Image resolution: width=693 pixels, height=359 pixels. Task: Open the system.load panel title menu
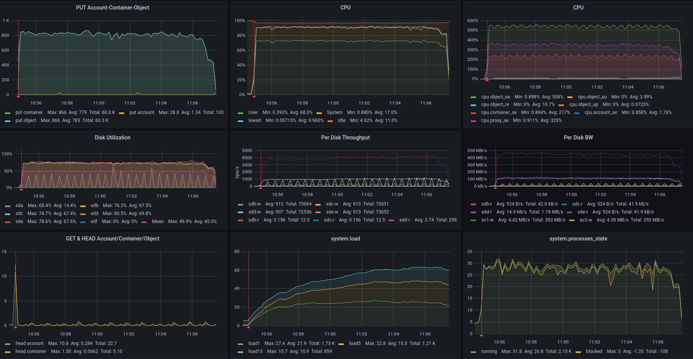345,239
